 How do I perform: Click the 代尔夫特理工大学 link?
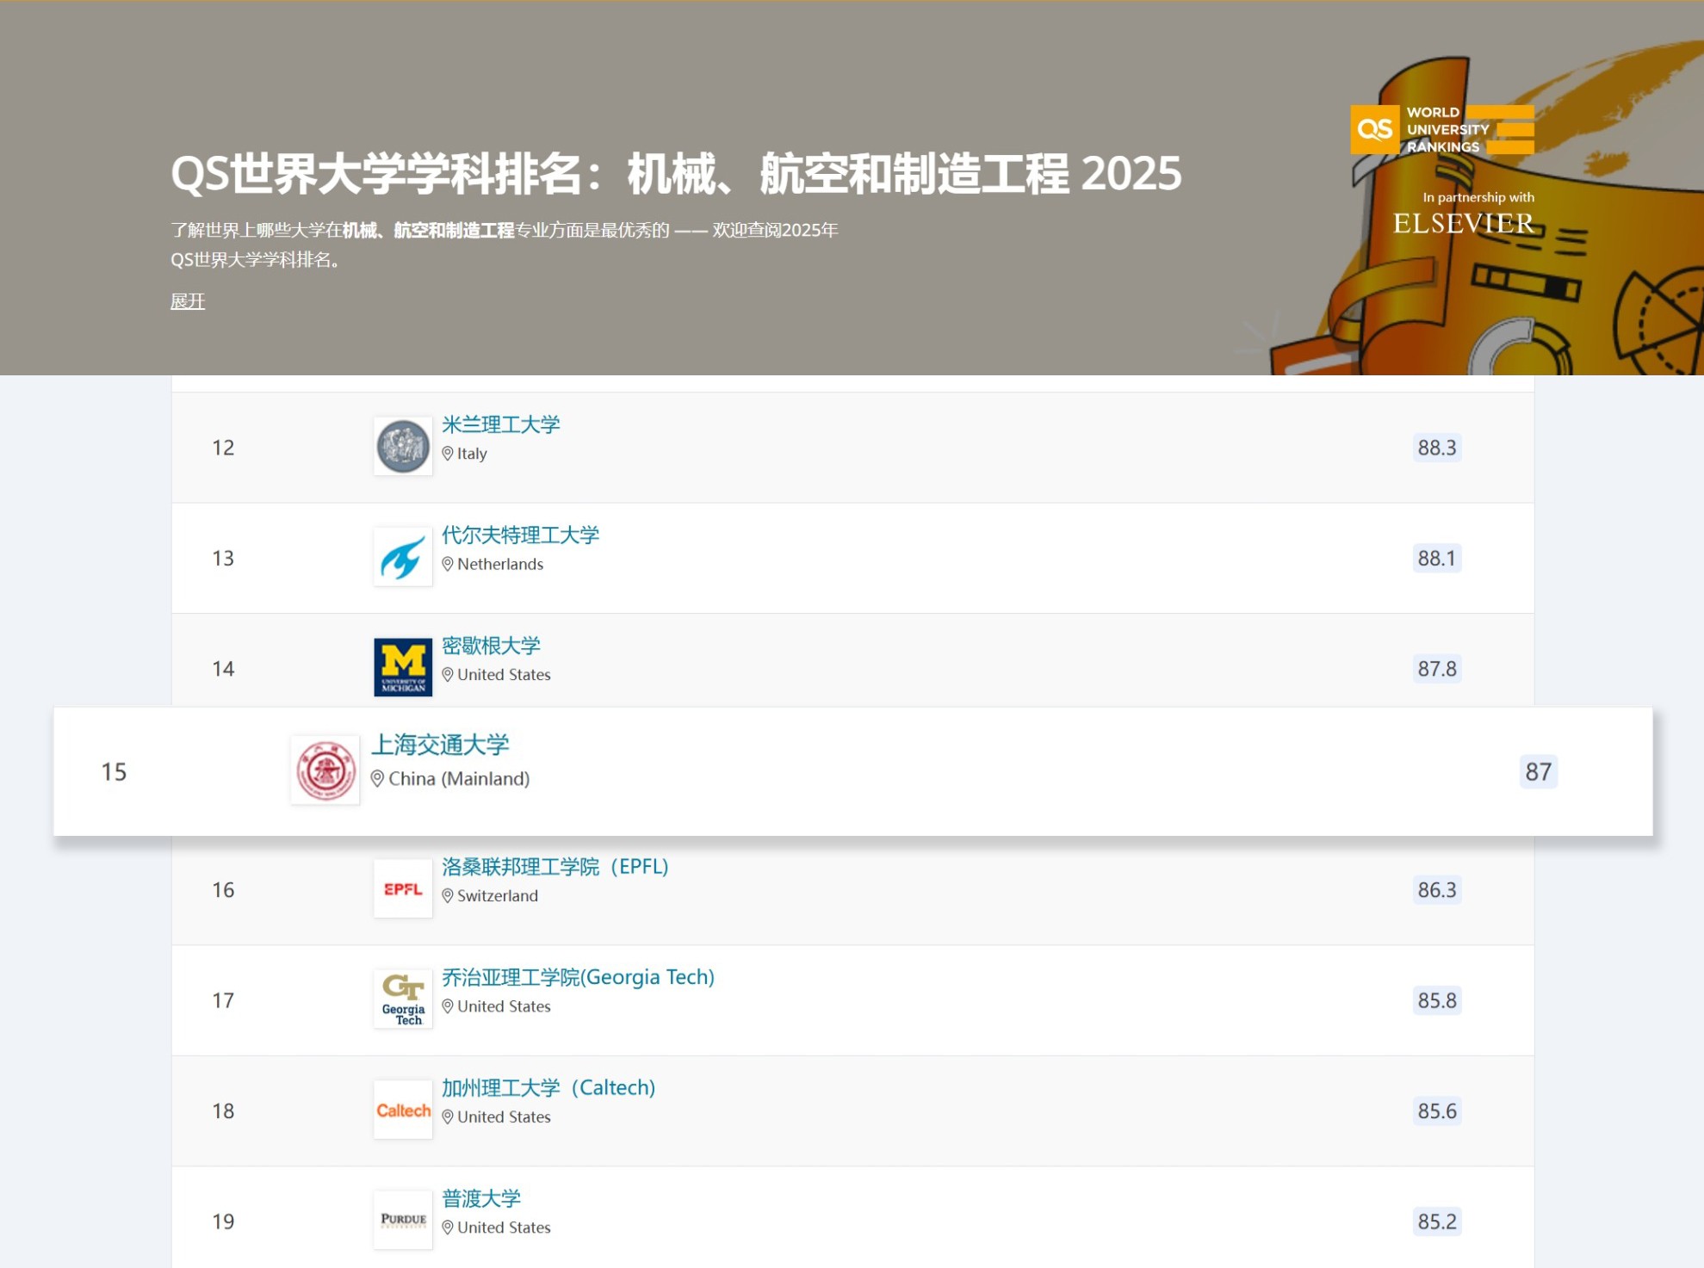click(520, 535)
